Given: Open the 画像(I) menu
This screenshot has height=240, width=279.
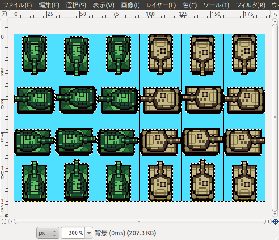Looking at the screenshot, I should tap(130, 5).
